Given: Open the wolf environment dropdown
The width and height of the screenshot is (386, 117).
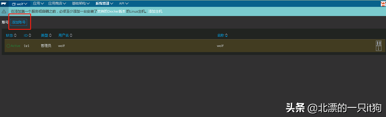Looking at the screenshot, I should click(19, 4).
